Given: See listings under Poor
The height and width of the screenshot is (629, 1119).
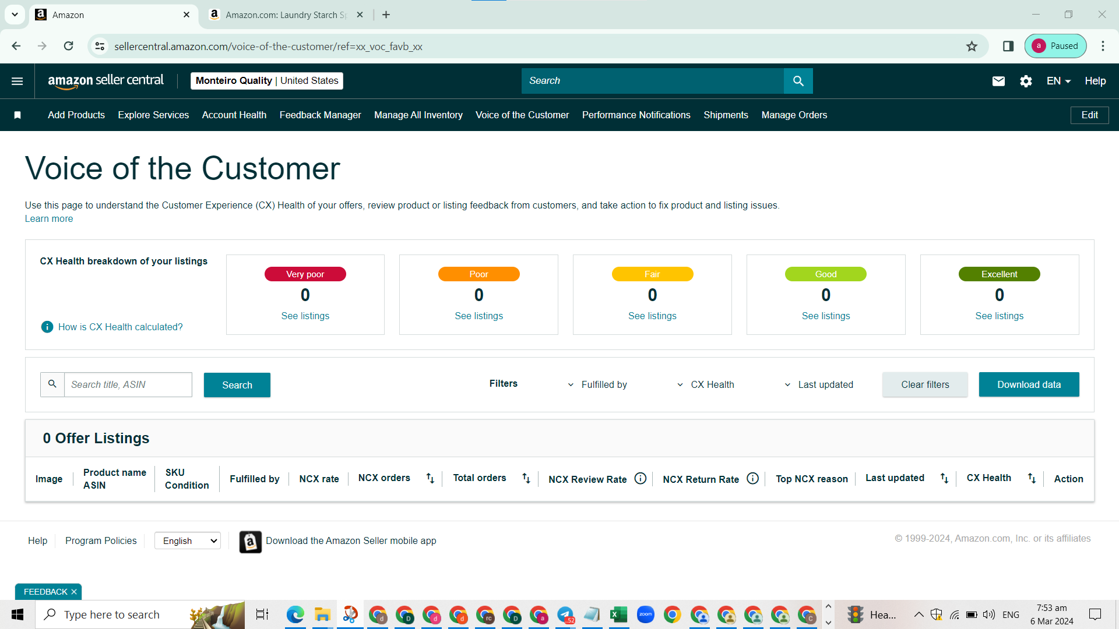Looking at the screenshot, I should pos(479,316).
